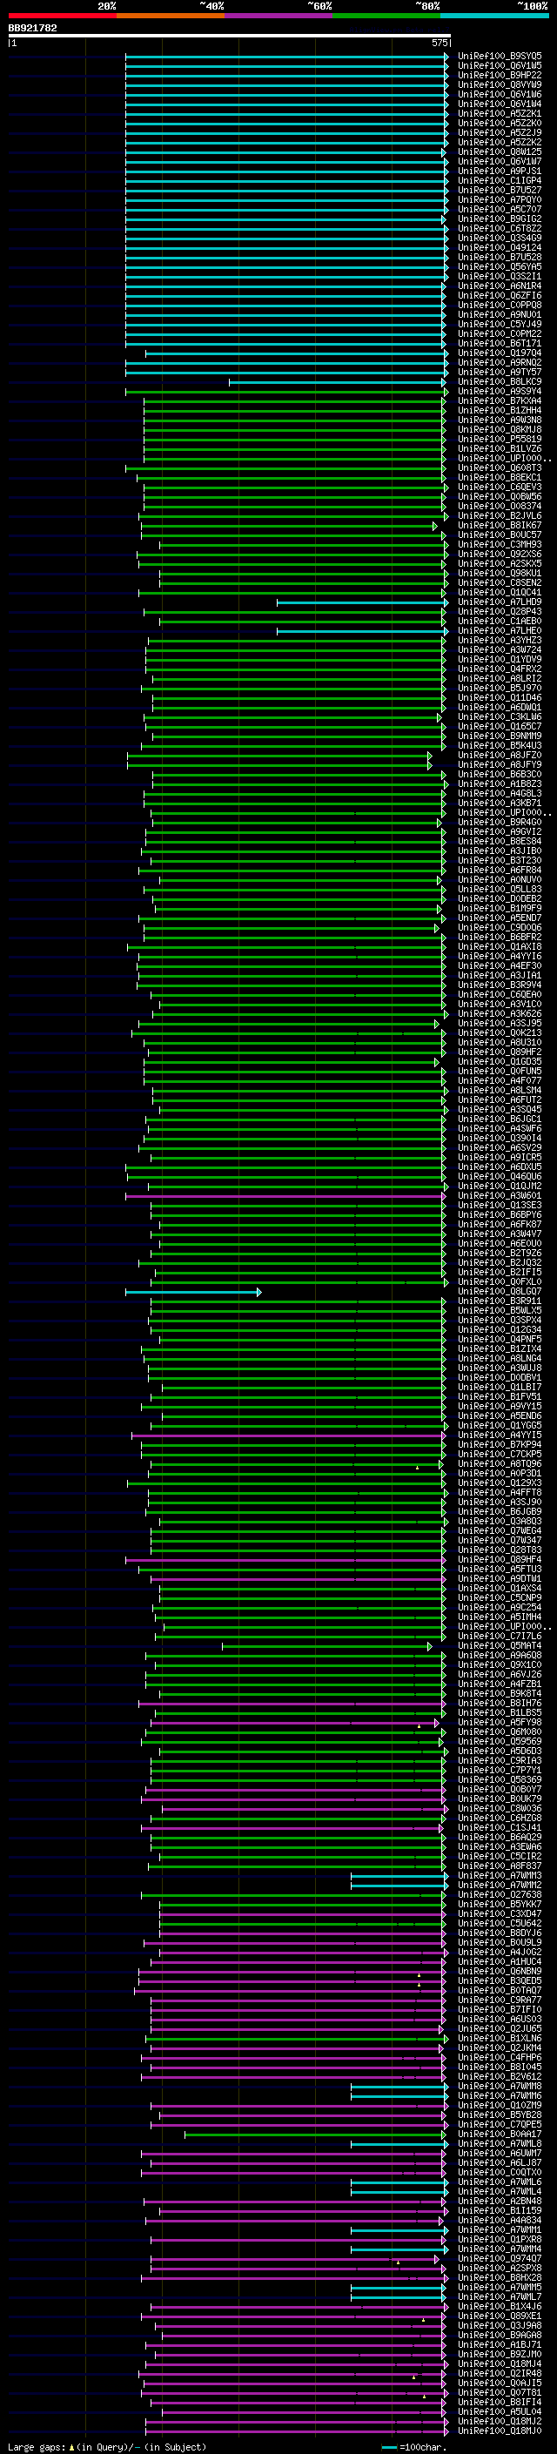Open hit UniRef100_A5Z2K1
557x2454 pixels.
pyautogui.click(x=500, y=113)
